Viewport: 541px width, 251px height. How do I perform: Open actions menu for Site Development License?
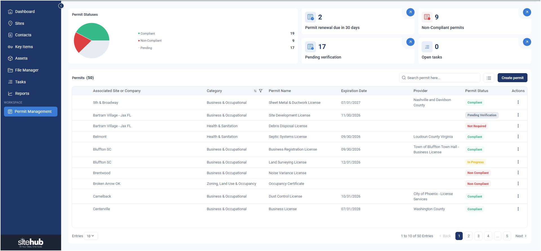pos(518,115)
